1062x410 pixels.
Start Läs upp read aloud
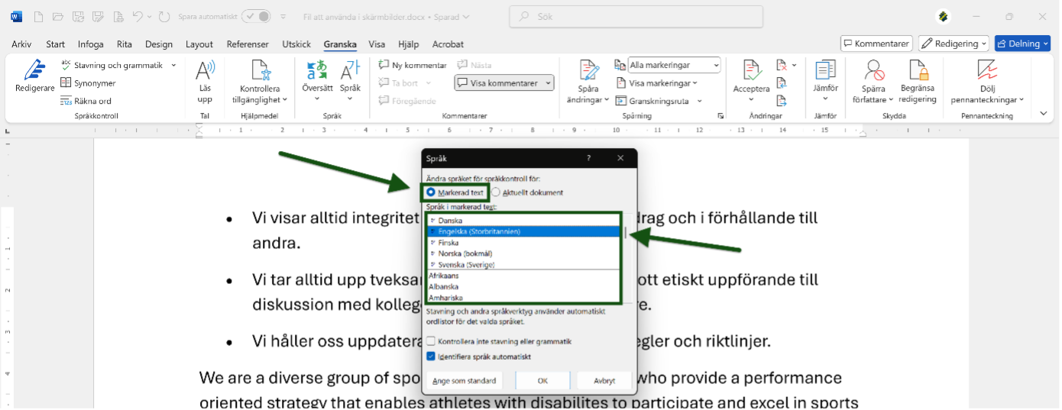pos(205,82)
